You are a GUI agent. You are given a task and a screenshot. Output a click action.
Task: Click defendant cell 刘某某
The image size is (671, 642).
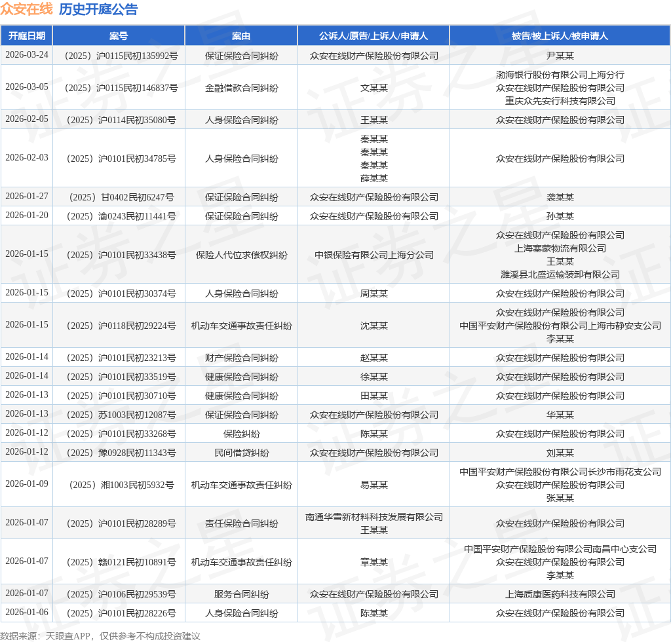tap(560, 453)
